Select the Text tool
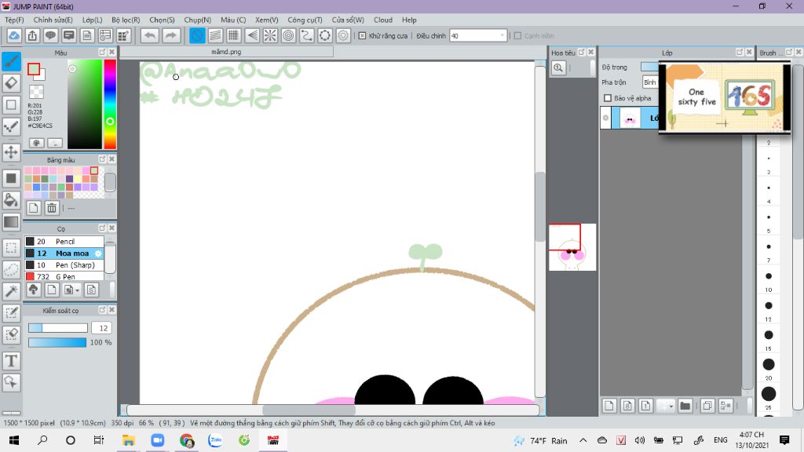 click(11, 361)
